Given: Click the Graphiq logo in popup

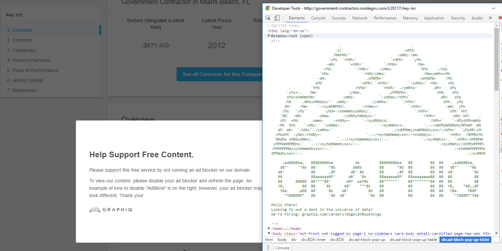Looking at the screenshot, I should [111, 210].
